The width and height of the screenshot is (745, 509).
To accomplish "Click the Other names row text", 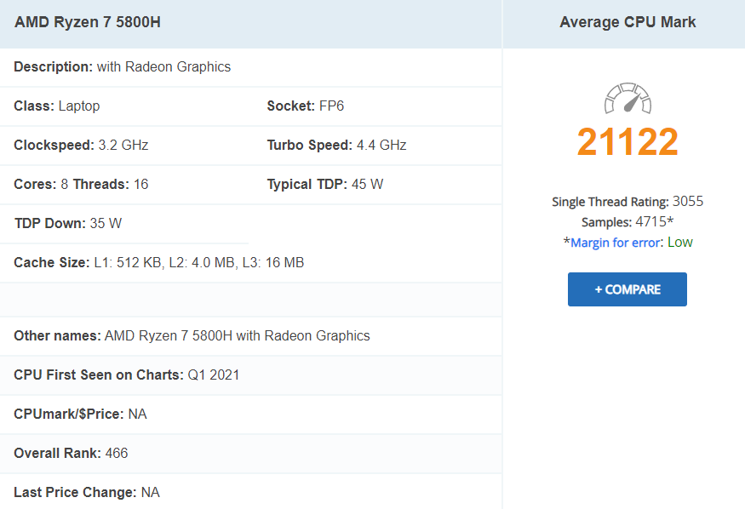I will [192, 335].
